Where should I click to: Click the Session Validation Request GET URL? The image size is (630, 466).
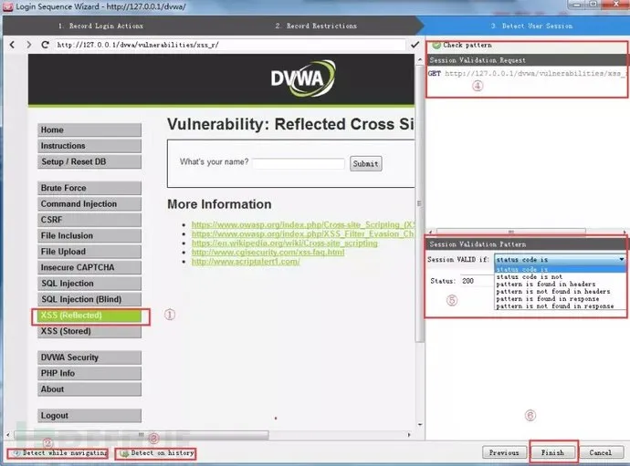527,74
